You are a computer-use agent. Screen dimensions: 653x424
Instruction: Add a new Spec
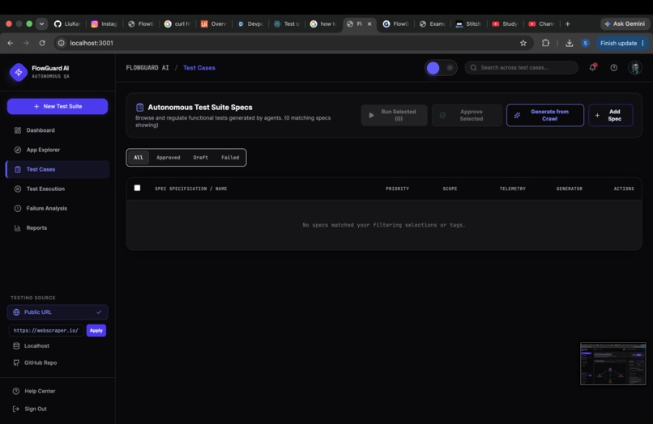[x=611, y=115]
